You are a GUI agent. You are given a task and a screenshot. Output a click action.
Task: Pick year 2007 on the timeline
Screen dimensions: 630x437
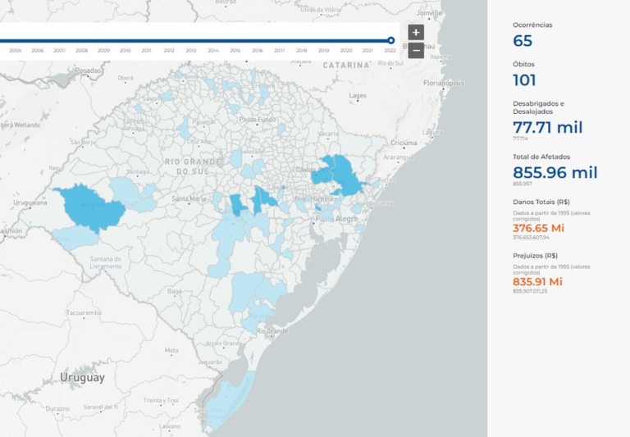[59, 51]
